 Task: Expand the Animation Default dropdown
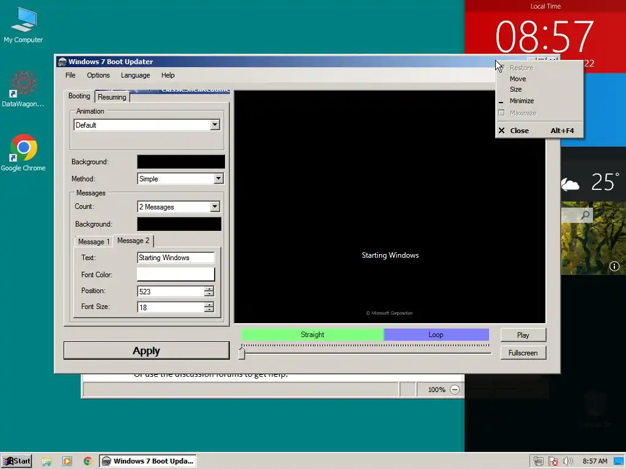point(215,125)
